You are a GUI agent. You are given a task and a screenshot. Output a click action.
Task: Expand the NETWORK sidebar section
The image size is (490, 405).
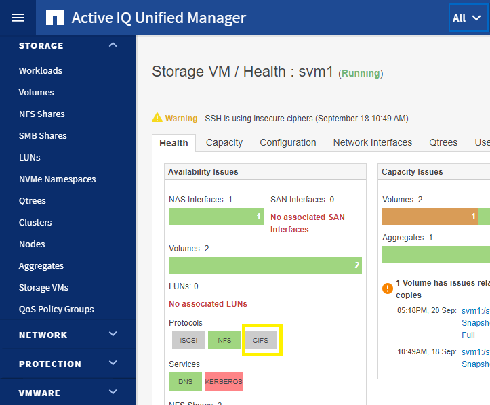click(113, 335)
